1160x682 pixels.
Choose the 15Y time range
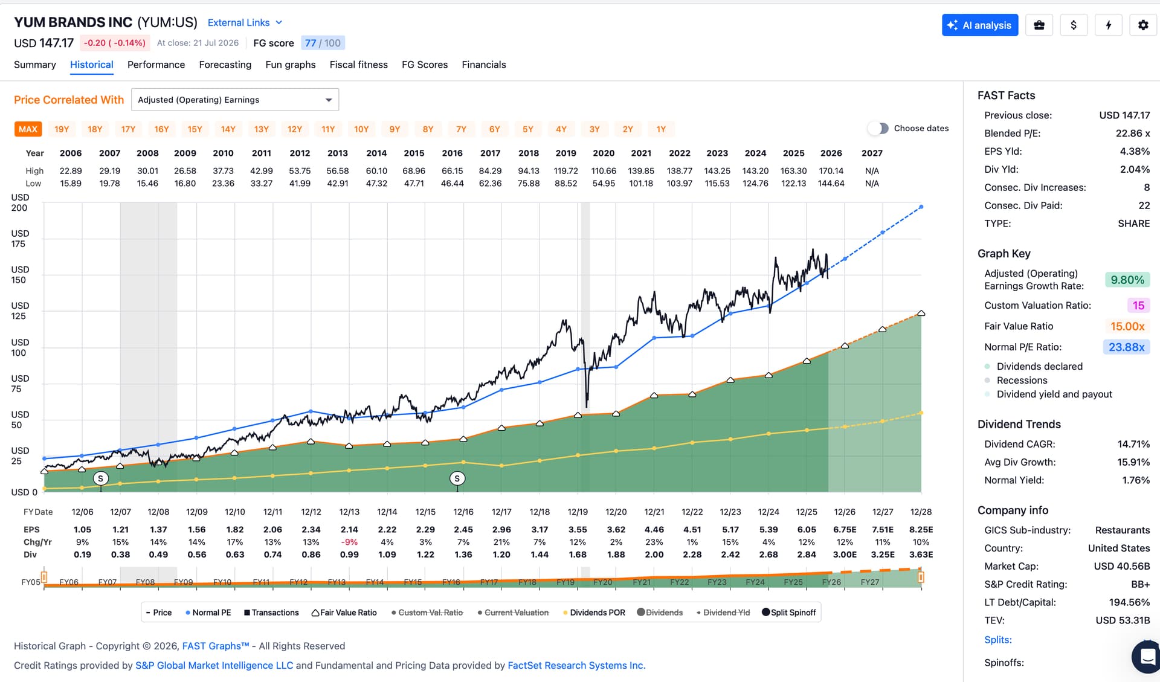click(195, 129)
